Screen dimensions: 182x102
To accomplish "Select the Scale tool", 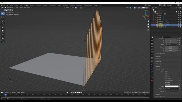I will (3, 27).
